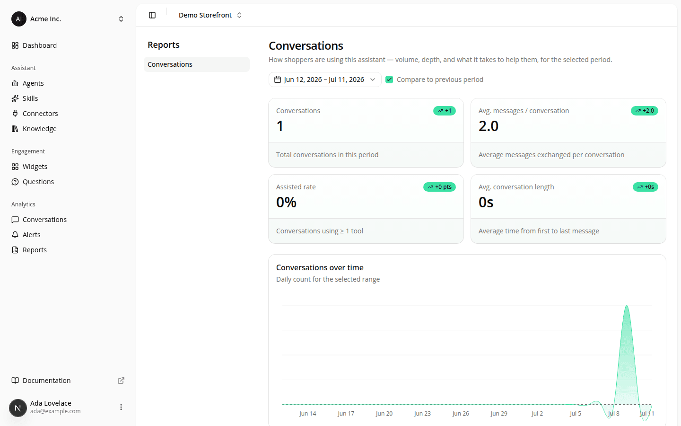Click the Dashboard grid icon
681x426 pixels.
pos(15,45)
